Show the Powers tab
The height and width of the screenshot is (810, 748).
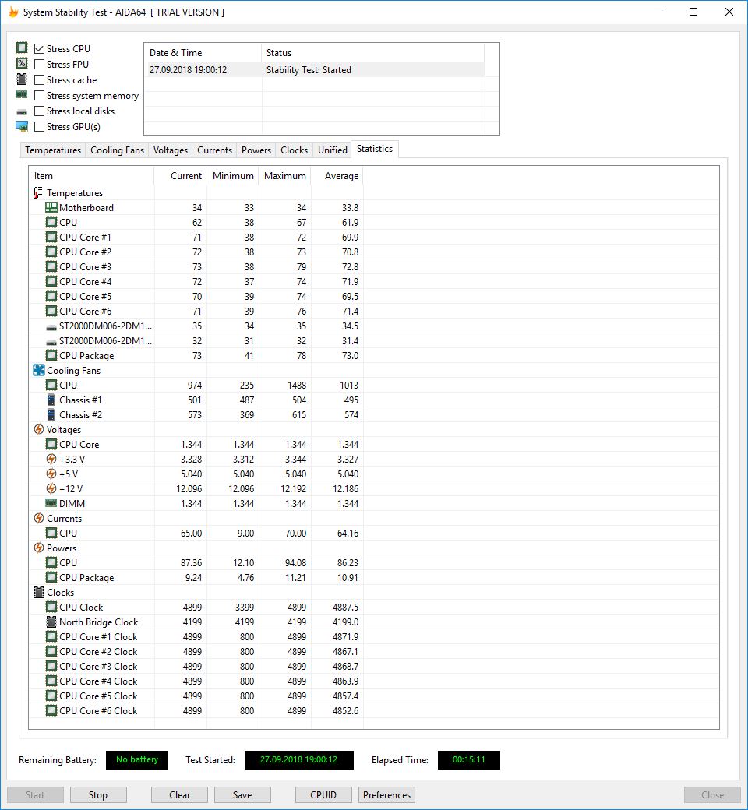pos(256,150)
